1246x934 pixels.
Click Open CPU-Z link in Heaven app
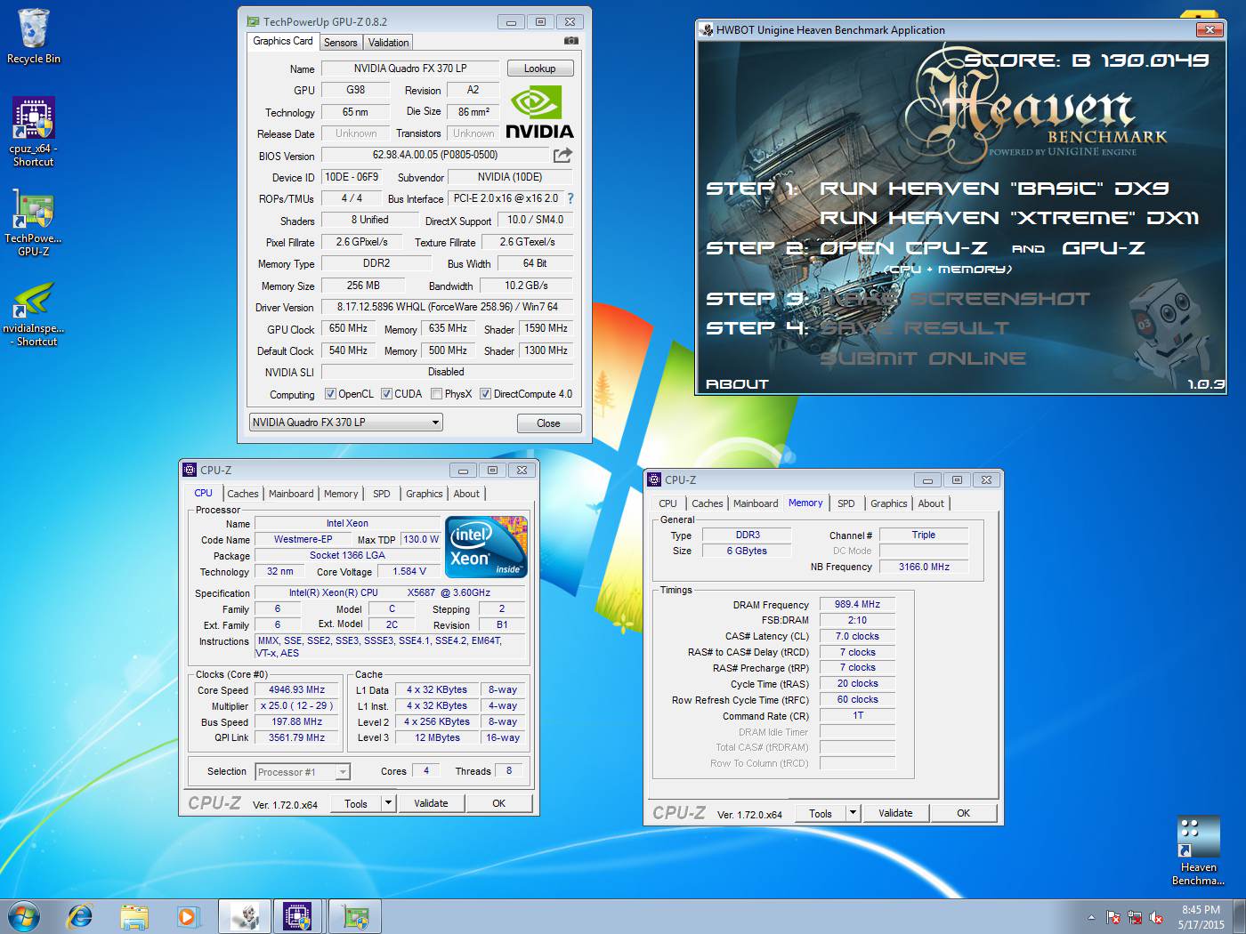point(903,248)
